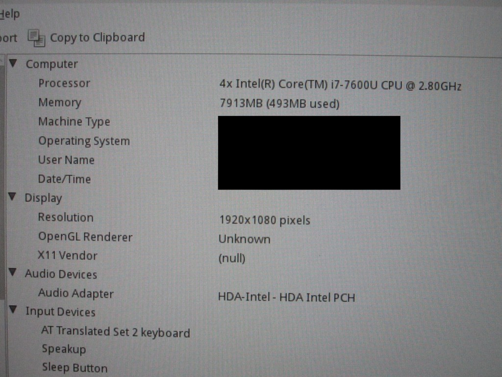Click the Copy to Clipboard icon
Viewport: 502px width, 377px height.
click(36, 38)
